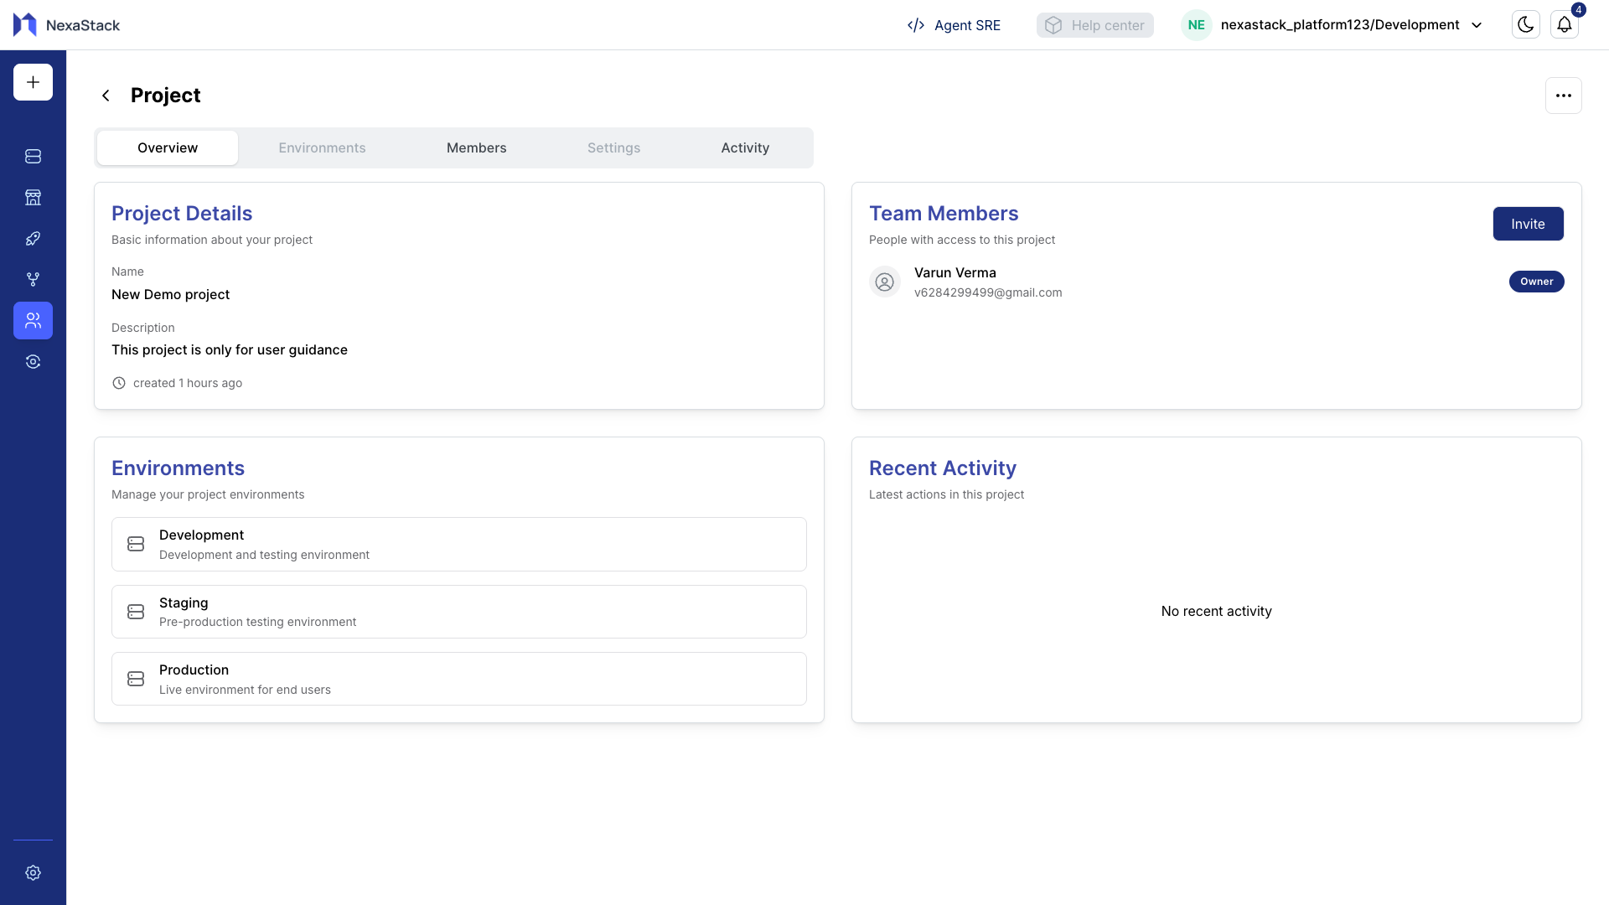
Task: Select the clusters/servers sidebar icon
Action: point(32,156)
